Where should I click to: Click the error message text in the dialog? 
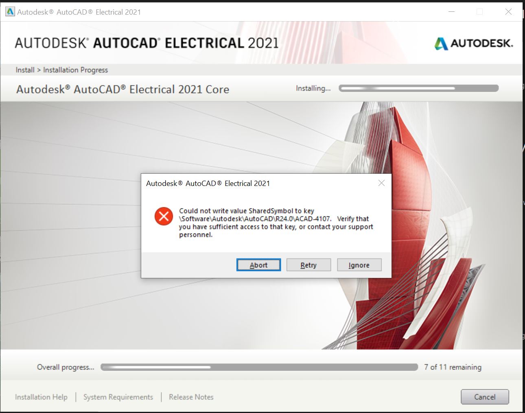click(276, 223)
